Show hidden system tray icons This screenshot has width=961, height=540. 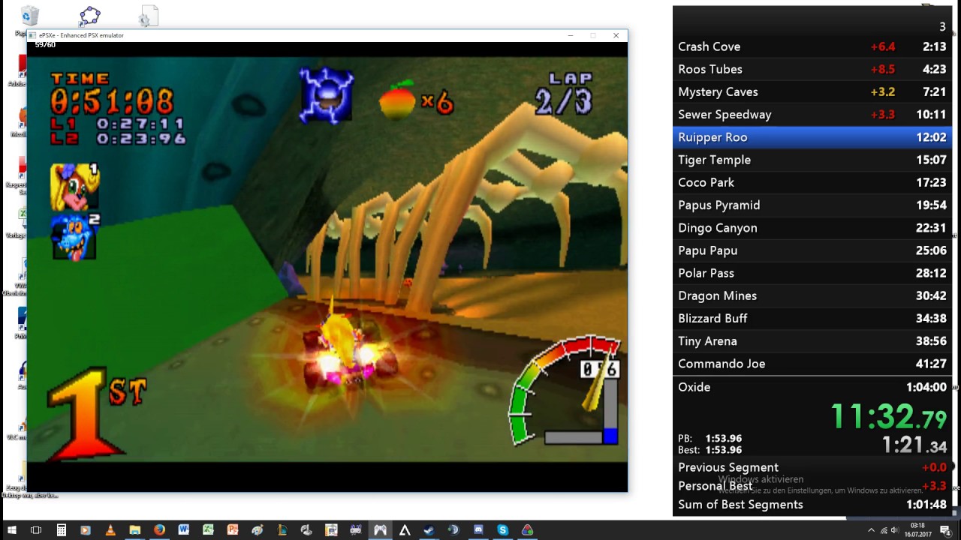[x=871, y=530]
